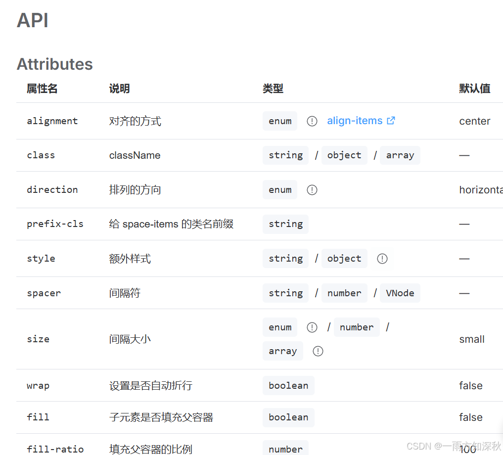Click the 'number' tag in size row
This screenshot has height=455, width=503.
point(357,327)
